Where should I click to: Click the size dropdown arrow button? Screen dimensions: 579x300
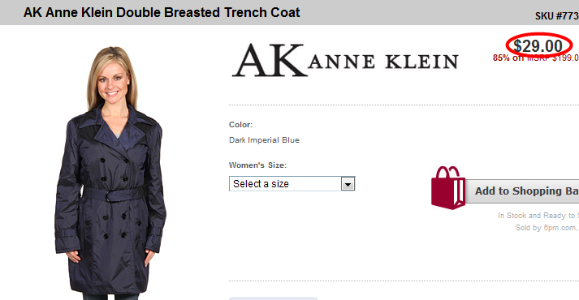[348, 184]
